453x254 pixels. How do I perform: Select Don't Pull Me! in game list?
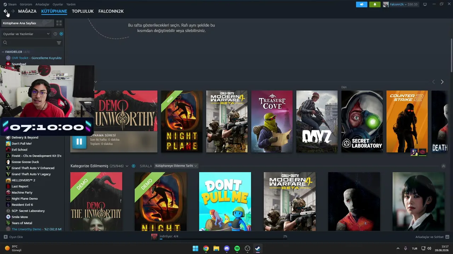coord(22,144)
